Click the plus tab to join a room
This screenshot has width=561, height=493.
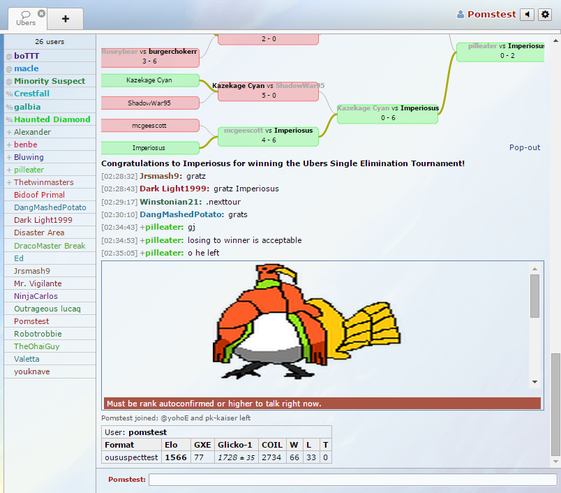click(x=66, y=19)
